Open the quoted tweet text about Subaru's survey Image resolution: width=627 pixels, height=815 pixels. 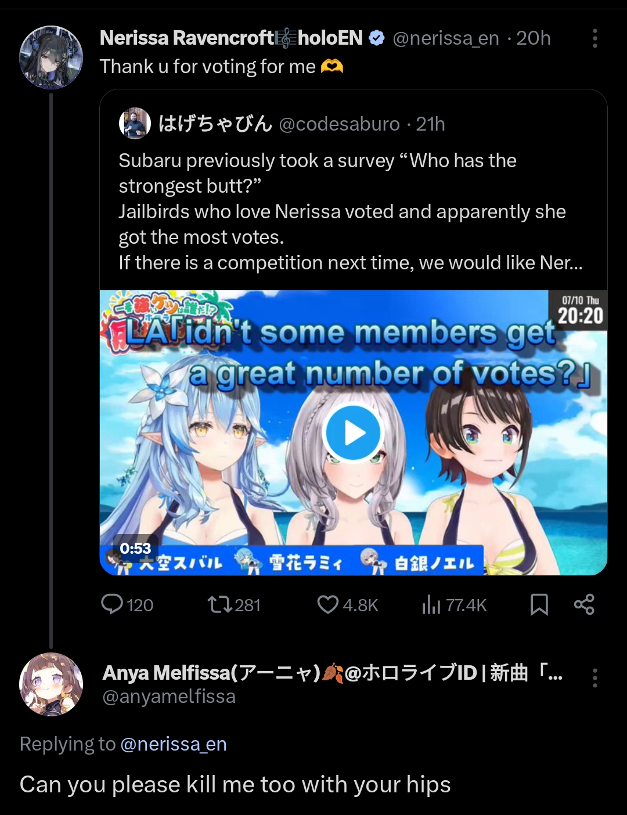[x=351, y=211]
